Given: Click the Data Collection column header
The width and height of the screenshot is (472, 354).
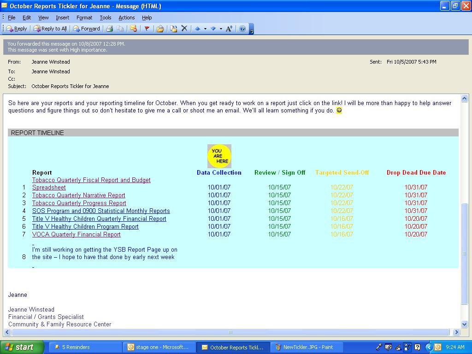Looking at the screenshot, I should (219, 172).
